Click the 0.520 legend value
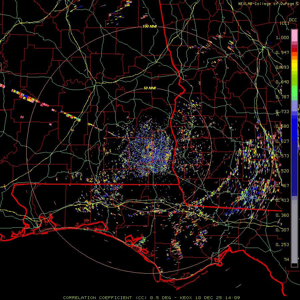 click(282, 171)
